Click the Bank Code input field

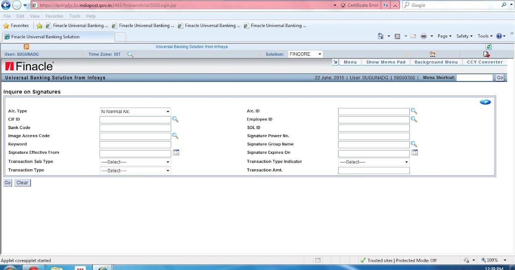pyautogui.click(x=135, y=128)
